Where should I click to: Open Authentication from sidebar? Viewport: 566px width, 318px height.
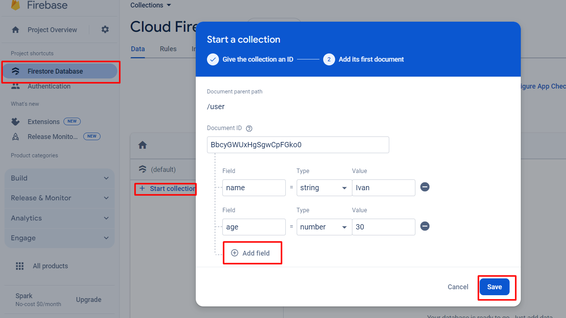pyautogui.click(x=49, y=86)
